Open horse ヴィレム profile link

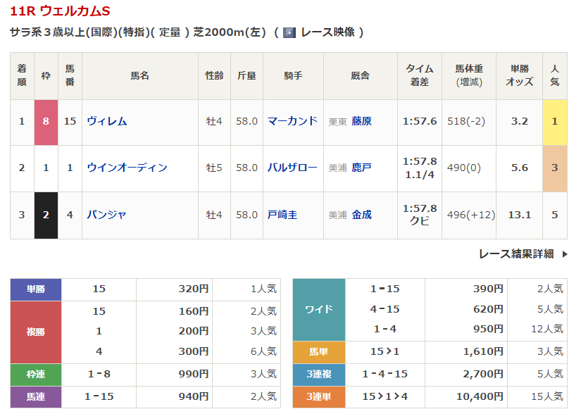107,121
